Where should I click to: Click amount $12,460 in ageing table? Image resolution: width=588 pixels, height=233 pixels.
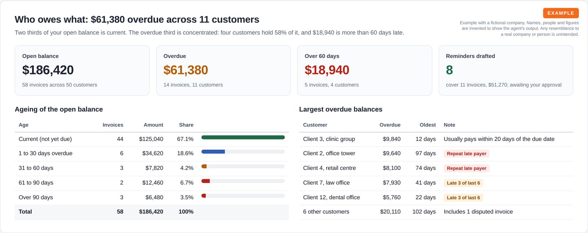tap(153, 183)
